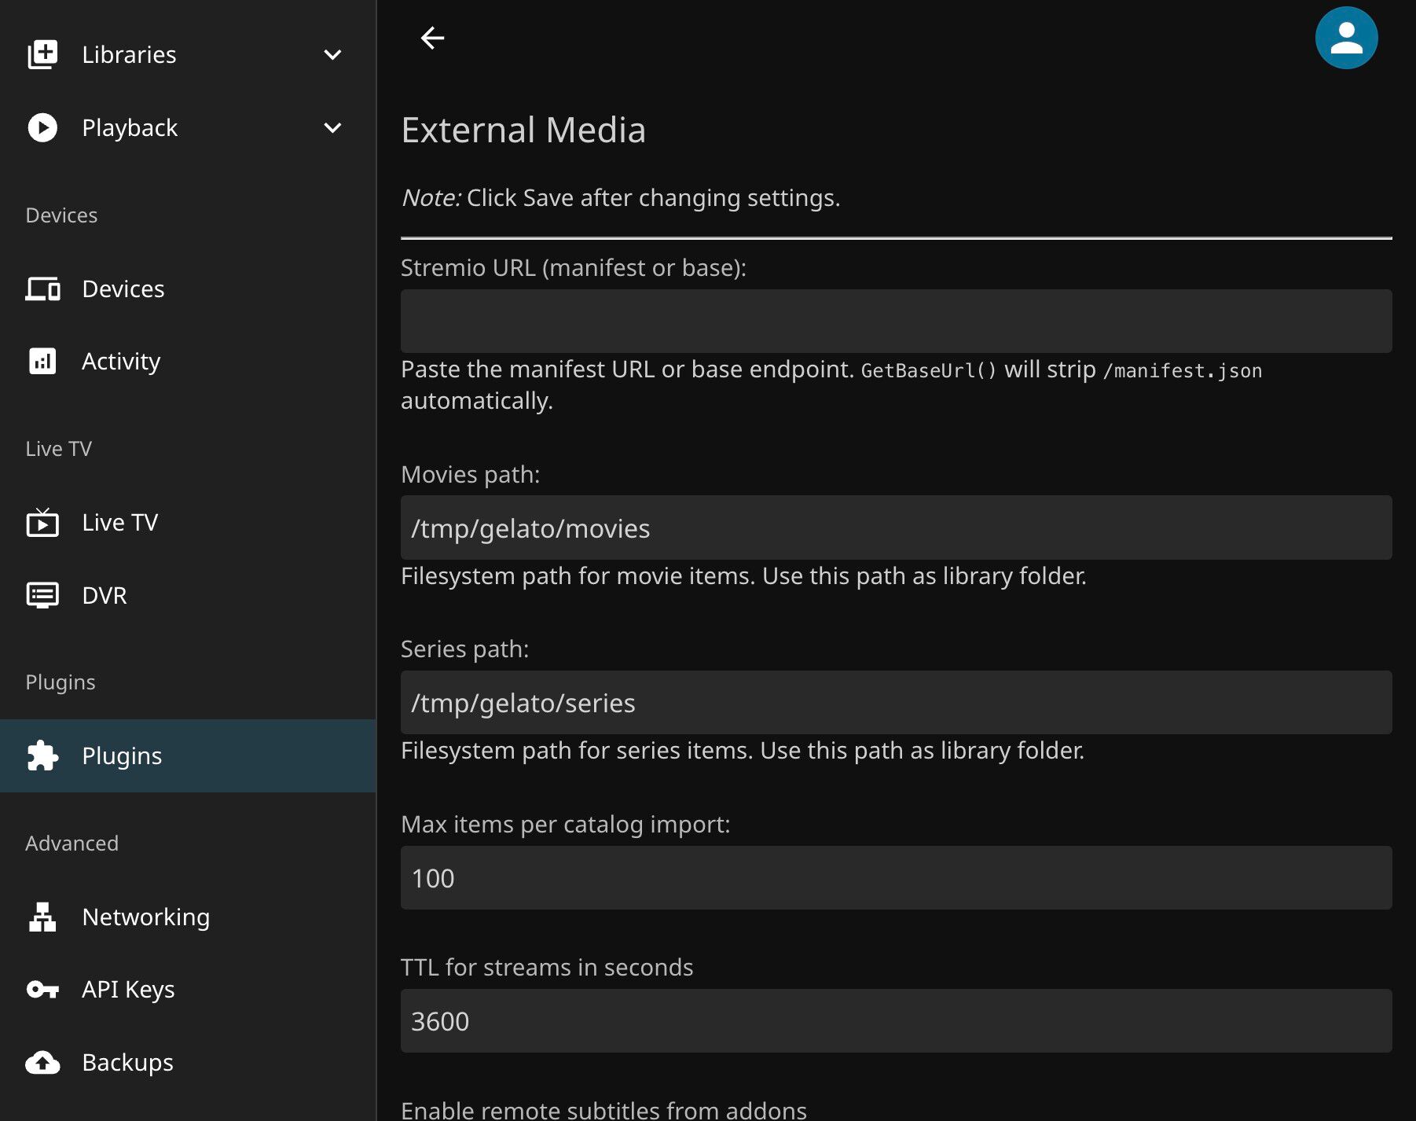Screen dimensions: 1416x1121
Task: Click the Plugins puzzle piece icon
Action: point(42,755)
